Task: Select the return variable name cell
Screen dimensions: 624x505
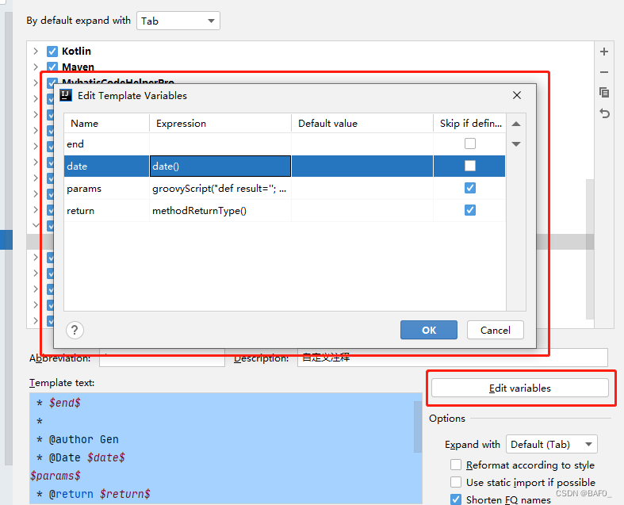Action: [x=107, y=211]
